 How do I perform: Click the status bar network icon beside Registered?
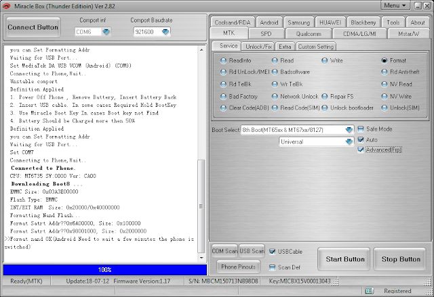(x=369, y=291)
